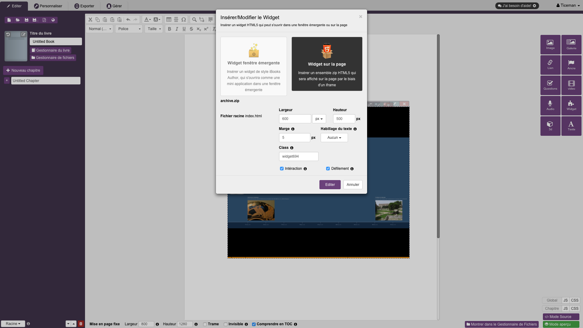Click the Class input field widget694
The height and width of the screenshot is (328, 583).
click(298, 156)
